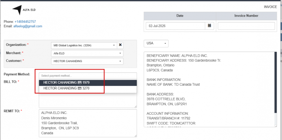Click the REMIT TO address text area
282x140 pixels.
pos(88,123)
